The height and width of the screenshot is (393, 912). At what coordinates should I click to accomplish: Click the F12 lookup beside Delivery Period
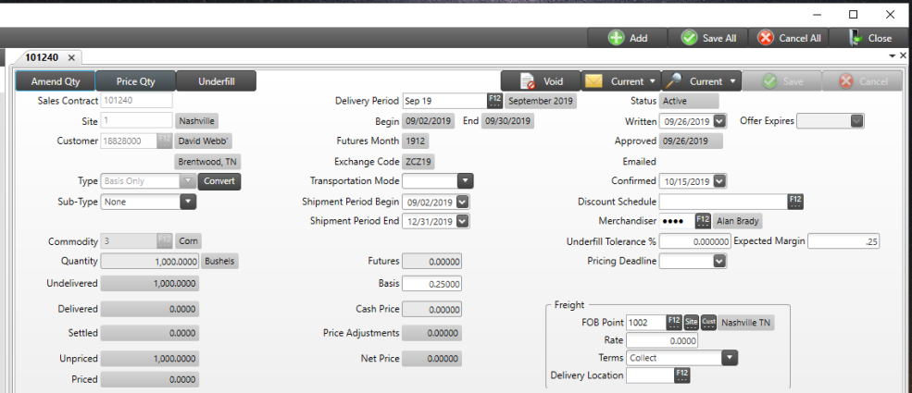[495, 101]
